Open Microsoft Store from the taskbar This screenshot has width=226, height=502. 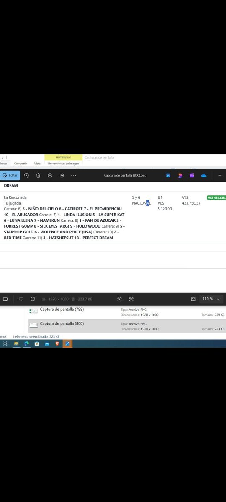coord(37,343)
